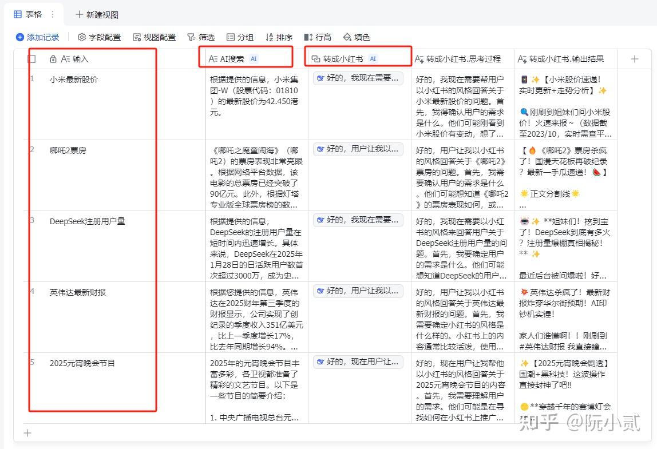Click AI badge beside AI搜索 header
The height and width of the screenshot is (449, 657).
[254, 59]
